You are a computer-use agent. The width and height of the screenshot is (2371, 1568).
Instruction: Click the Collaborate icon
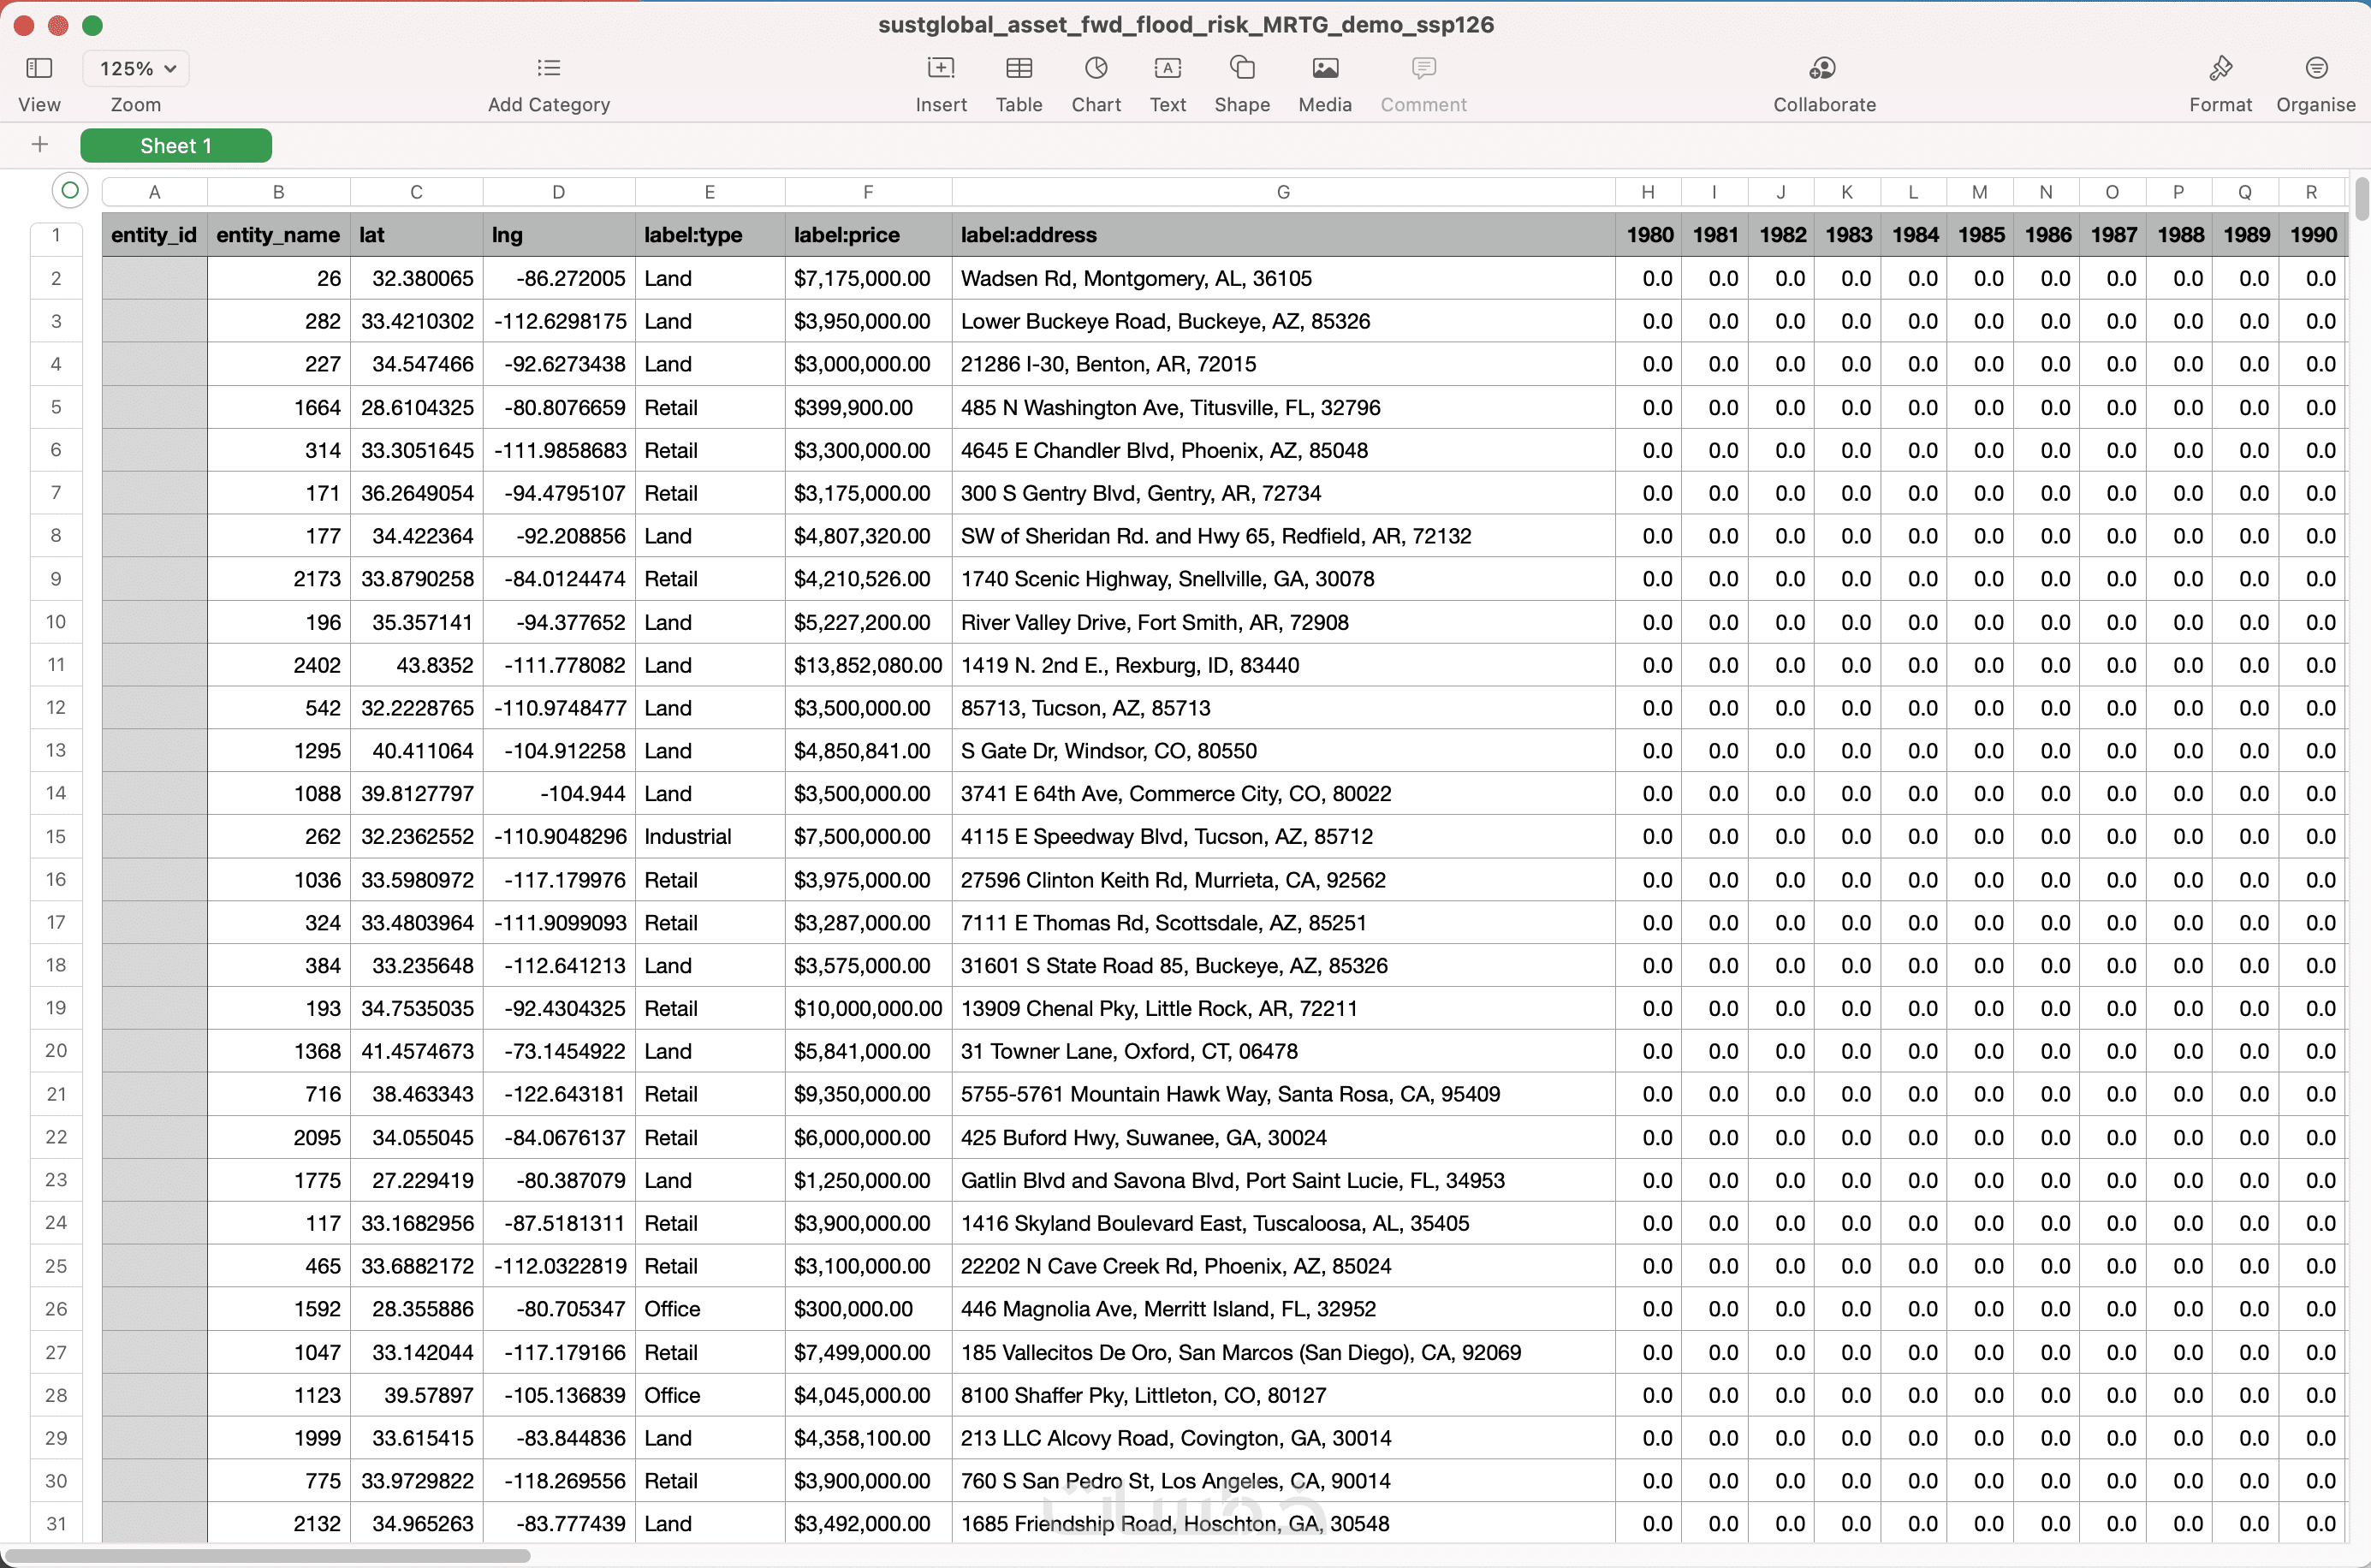point(1823,68)
